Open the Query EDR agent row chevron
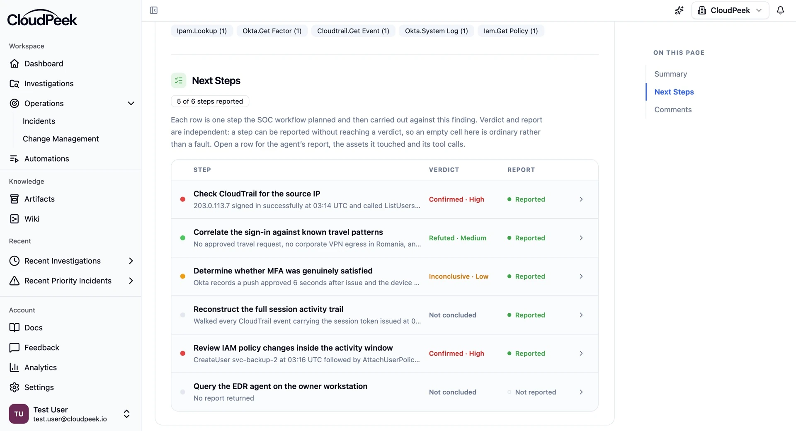796x431 pixels. [581, 392]
